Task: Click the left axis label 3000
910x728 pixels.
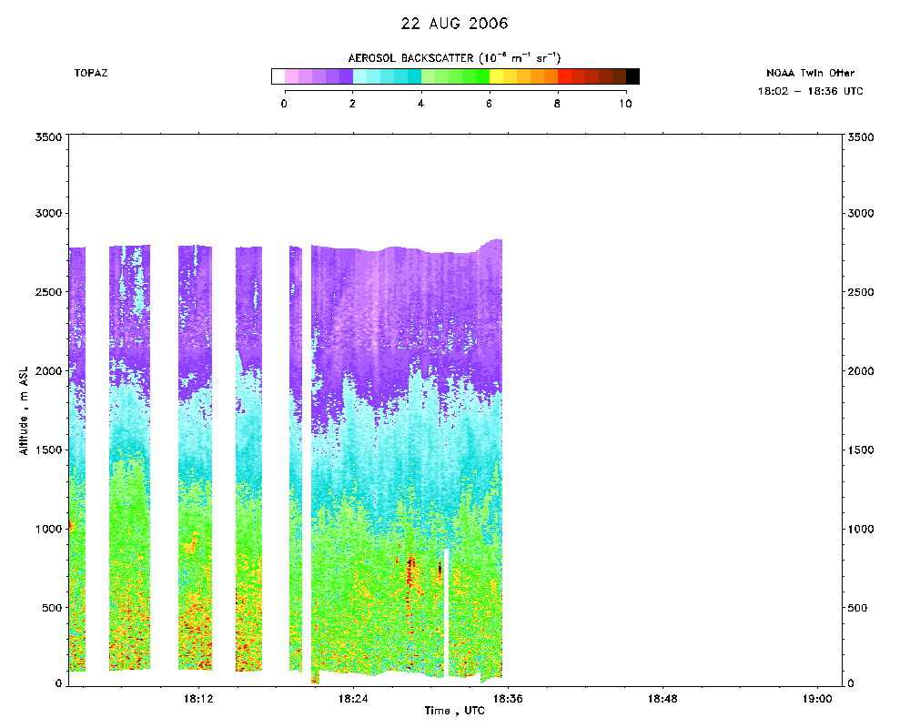Action: tap(49, 213)
